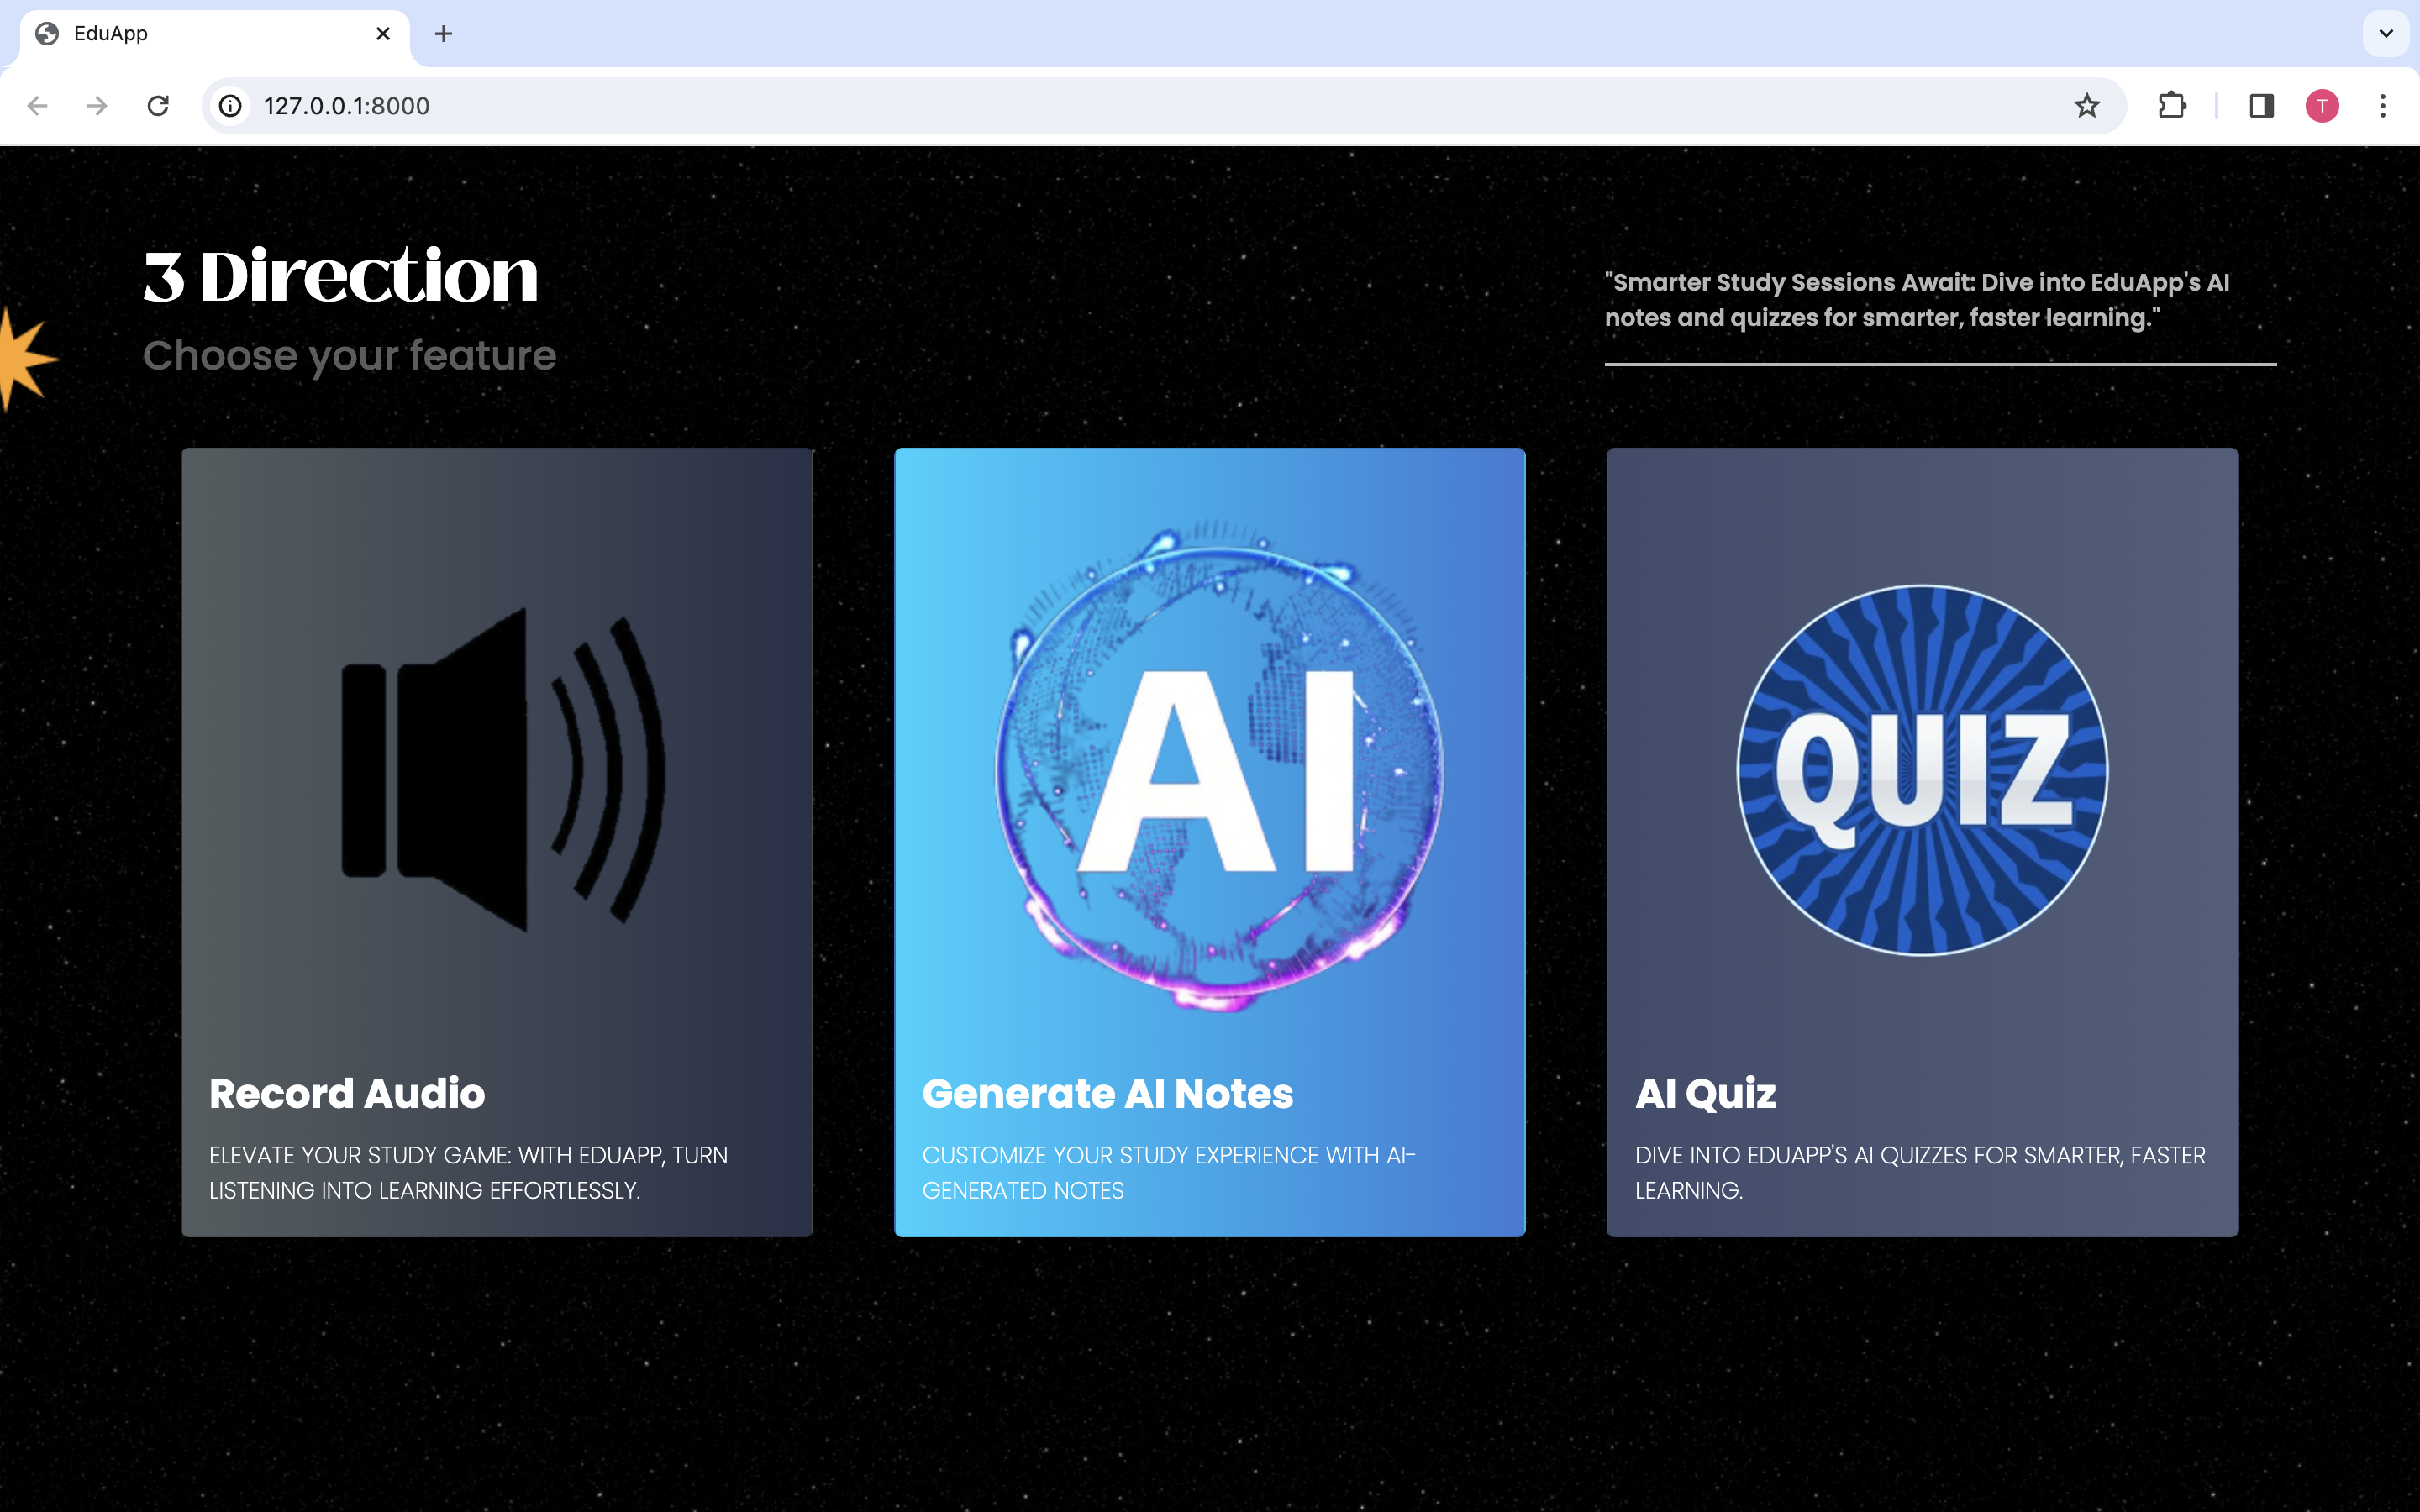Click the blue QUIZ circle logo

[1921, 770]
